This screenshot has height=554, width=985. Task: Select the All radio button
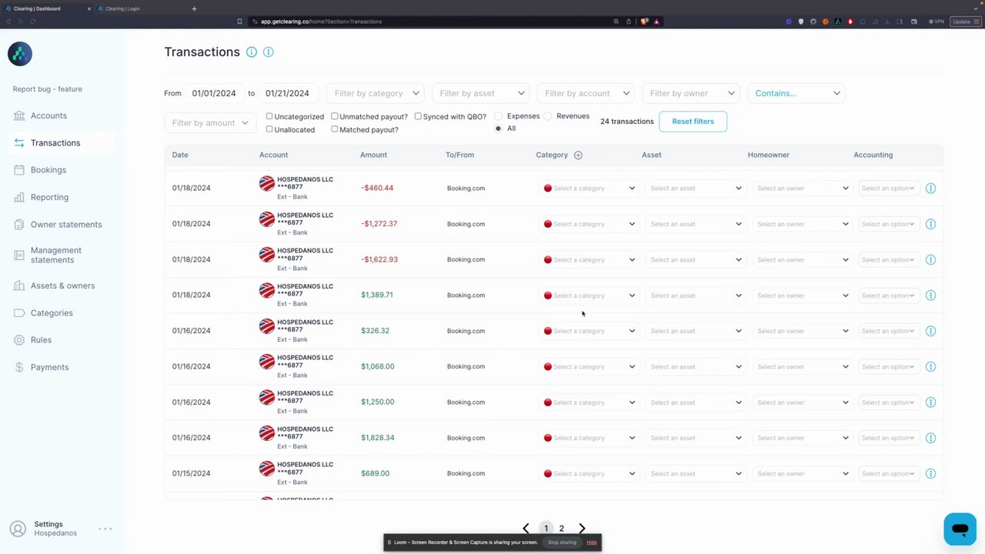click(x=499, y=128)
